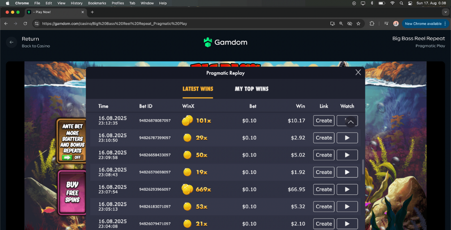Click the Buy Free Spins button
This screenshot has height=230, width=451.
pos(72,191)
